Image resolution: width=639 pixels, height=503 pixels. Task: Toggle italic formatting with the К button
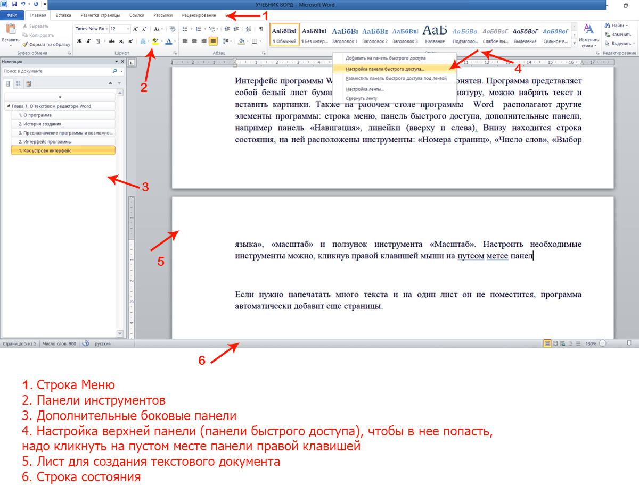click(x=88, y=41)
